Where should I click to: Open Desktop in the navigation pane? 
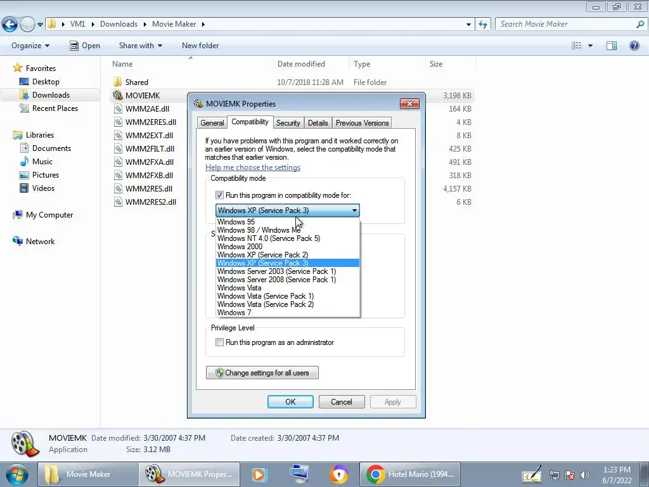[x=46, y=82]
